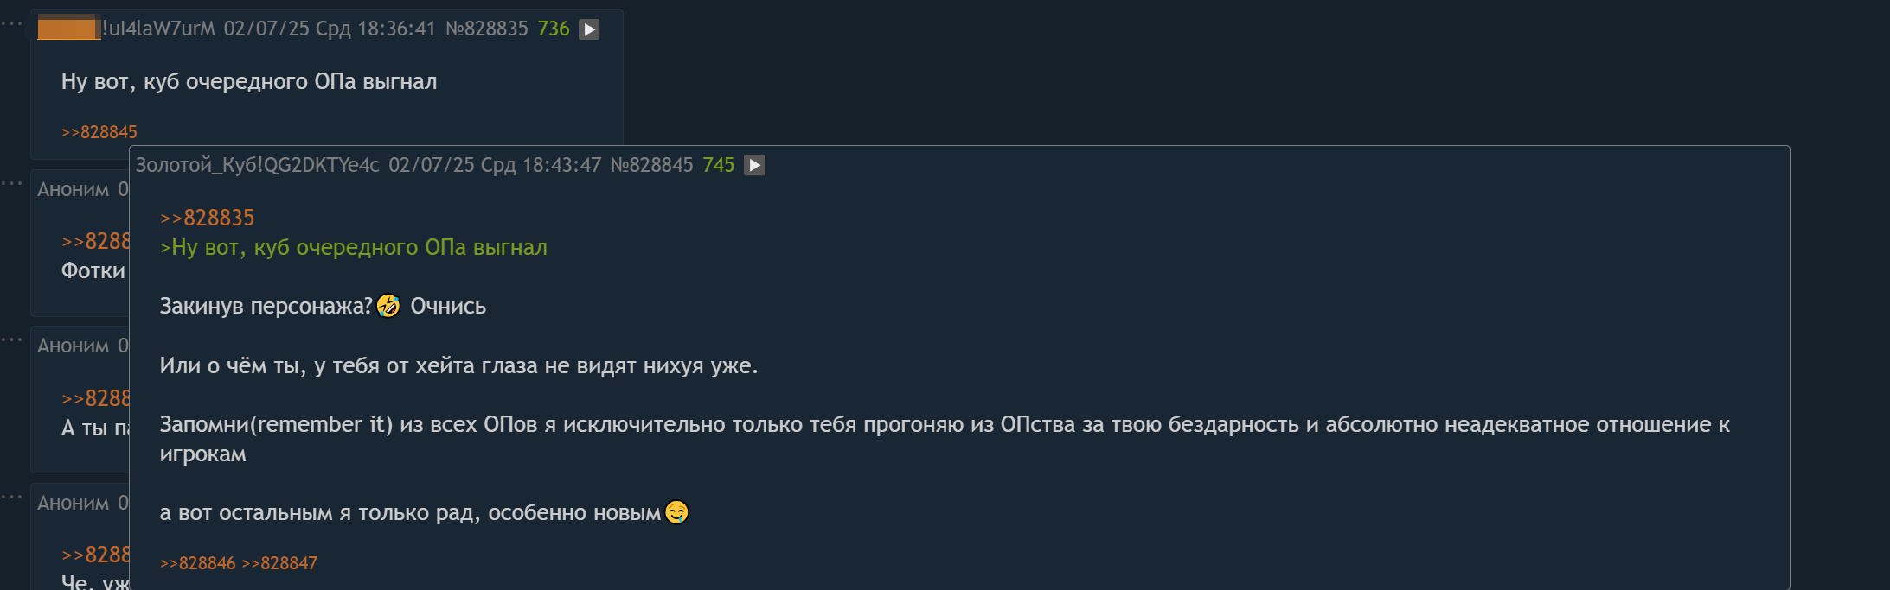Click the tripcode !ul4laW7urM

[x=158, y=29]
